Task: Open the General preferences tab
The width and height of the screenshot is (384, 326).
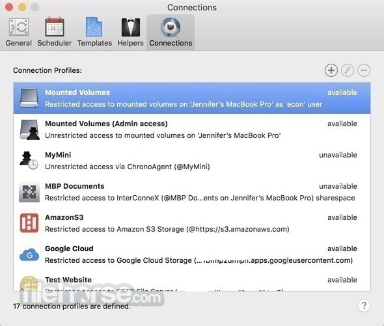Action: [x=19, y=33]
